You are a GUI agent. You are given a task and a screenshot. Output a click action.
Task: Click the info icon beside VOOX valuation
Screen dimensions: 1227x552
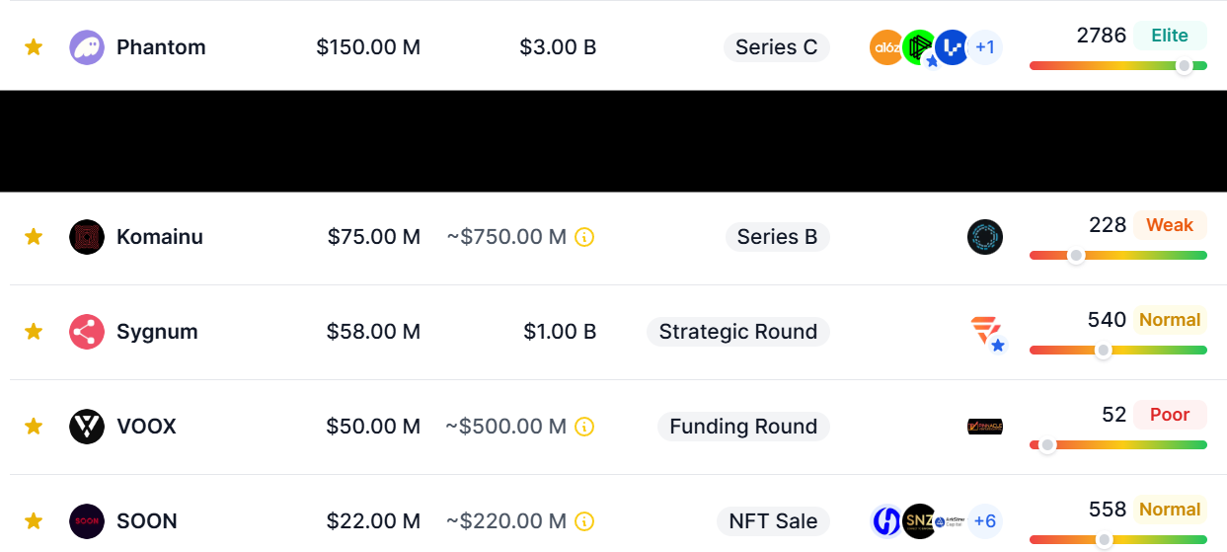pos(584,427)
